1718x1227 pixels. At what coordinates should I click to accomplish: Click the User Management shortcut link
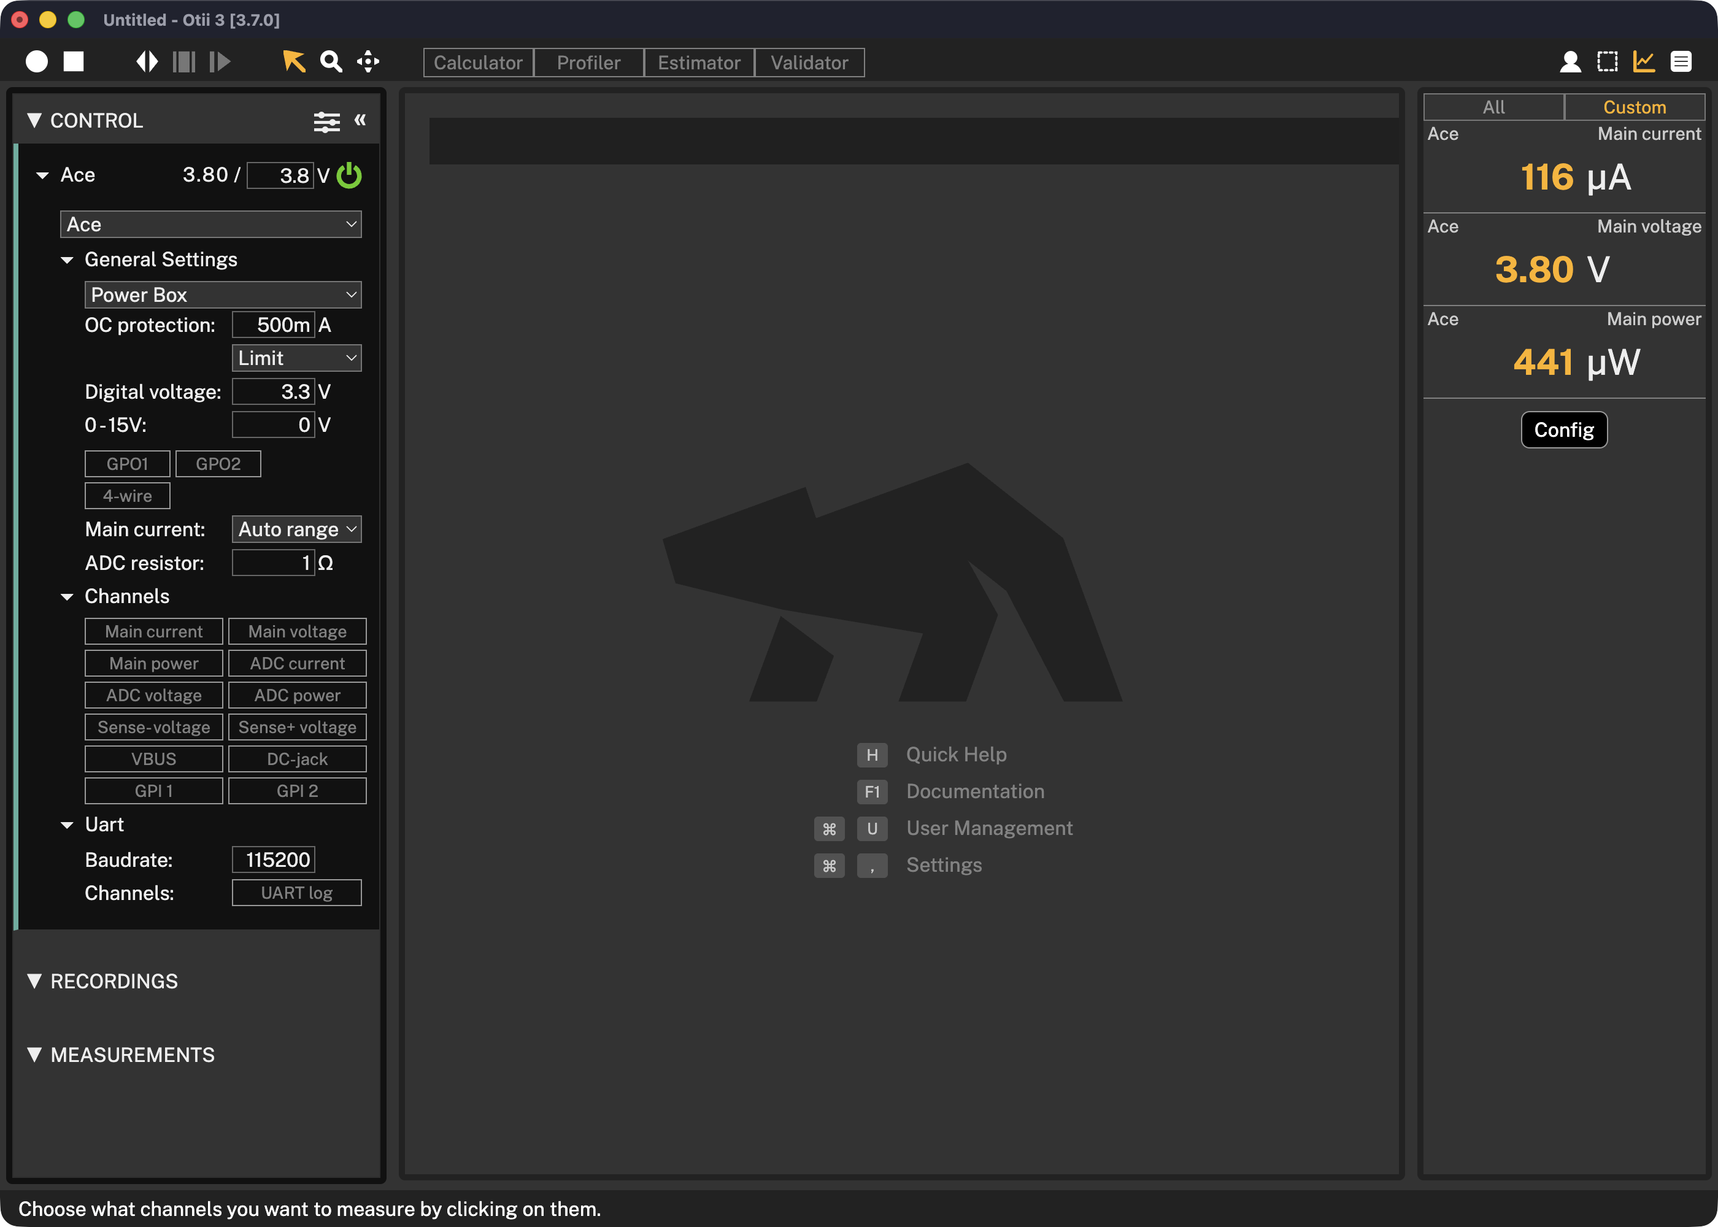click(990, 828)
